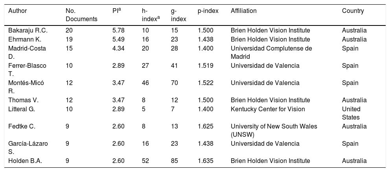
Task: Select author Ehrmann K. cell
Action: (25, 39)
